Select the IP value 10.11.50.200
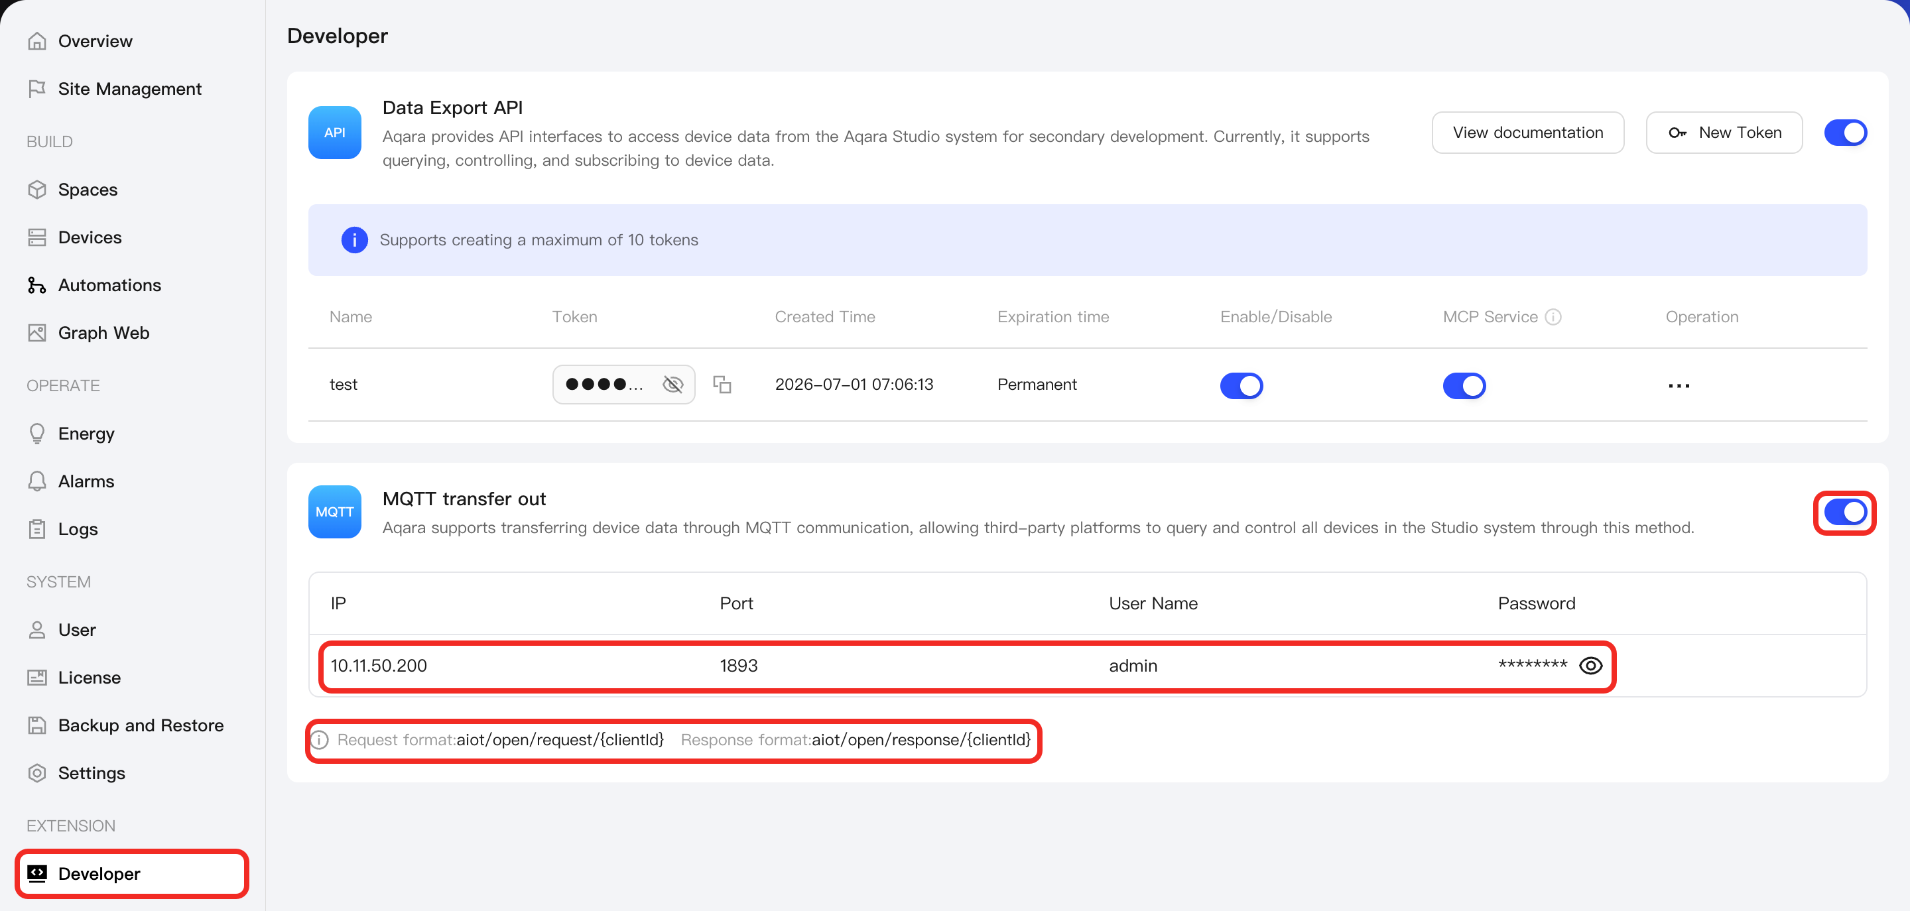1910x911 pixels. point(378,666)
